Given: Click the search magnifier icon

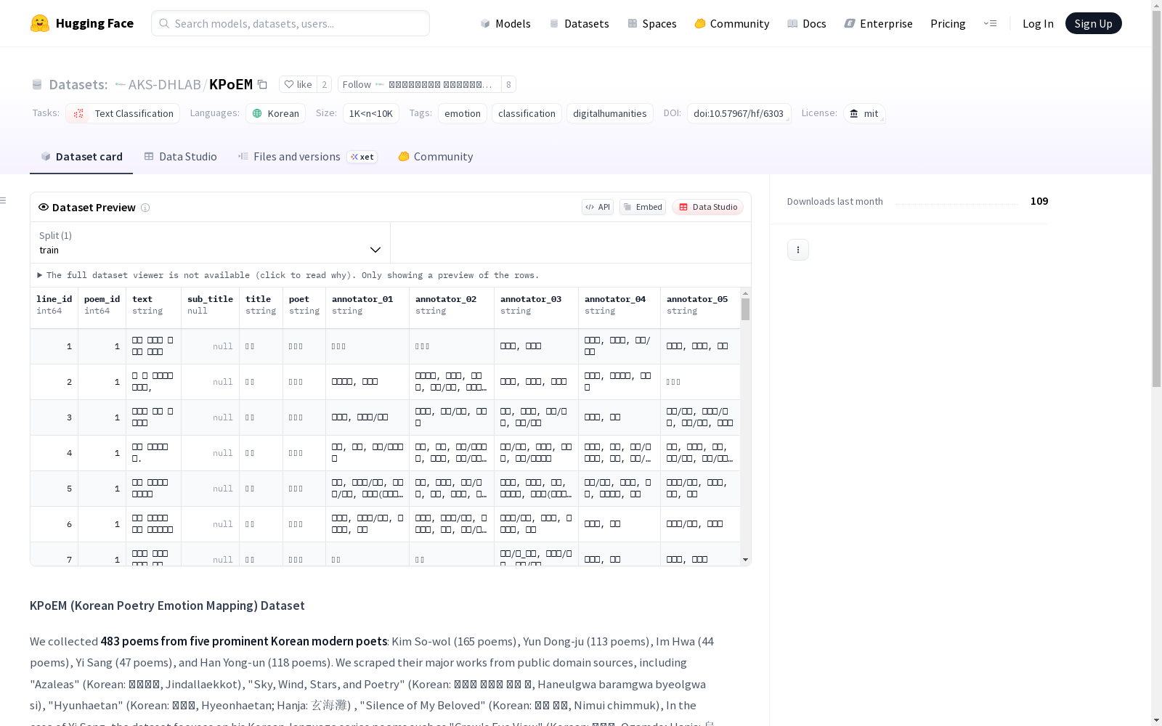Looking at the screenshot, I should pos(164,23).
